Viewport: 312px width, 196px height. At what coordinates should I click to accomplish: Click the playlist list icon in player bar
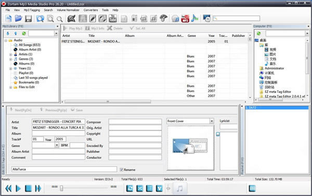(x=149, y=188)
